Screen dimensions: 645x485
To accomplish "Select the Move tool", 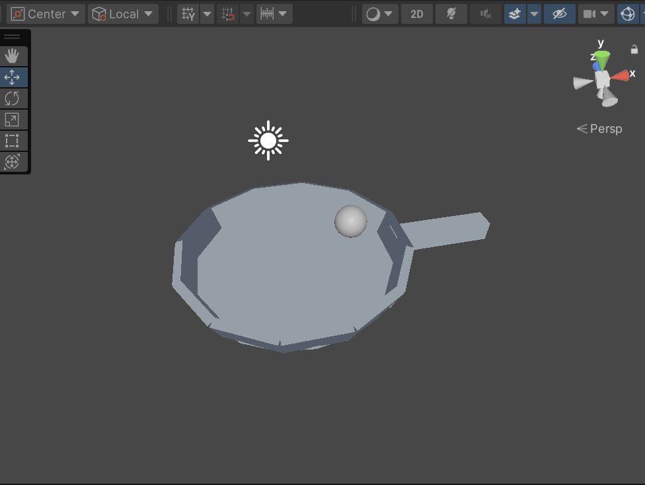I will [12, 77].
